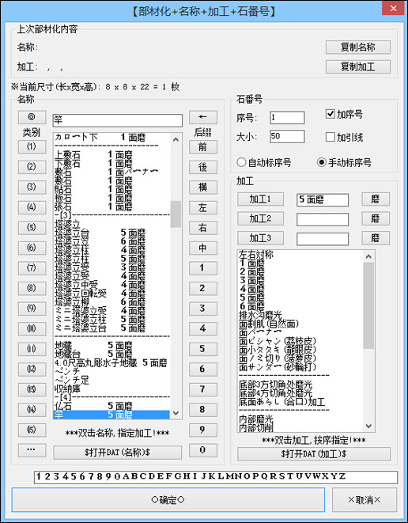Image resolution: width=408 pixels, height=523 pixels.
Task: Select 左右対称 in the 加工 list
Action: (x=256, y=255)
